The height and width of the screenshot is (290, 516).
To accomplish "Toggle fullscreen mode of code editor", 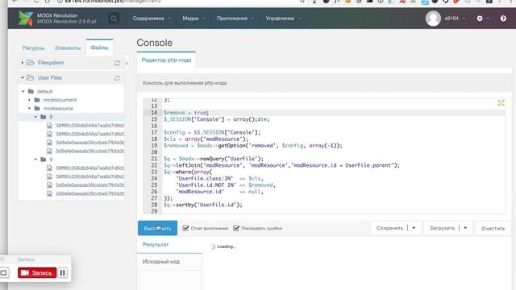I will (501, 103).
